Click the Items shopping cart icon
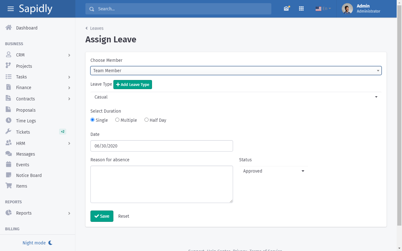This screenshot has width=402, height=251. tap(9, 186)
